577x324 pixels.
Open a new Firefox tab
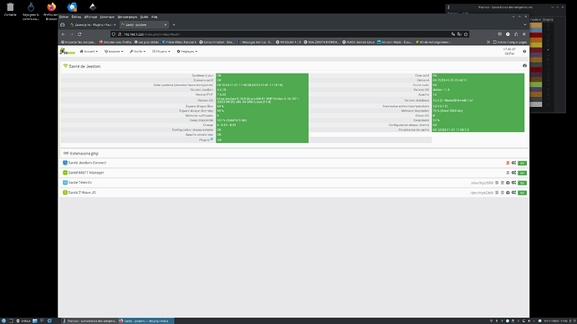[174, 24]
